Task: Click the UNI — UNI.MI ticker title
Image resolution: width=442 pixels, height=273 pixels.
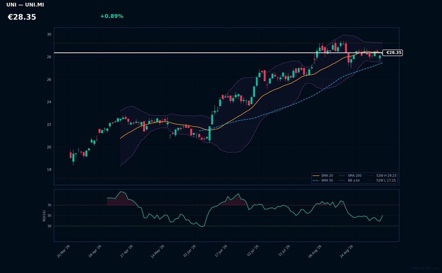Action: tap(25, 5)
